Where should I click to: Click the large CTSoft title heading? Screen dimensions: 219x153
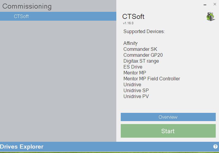(x=133, y=17)
